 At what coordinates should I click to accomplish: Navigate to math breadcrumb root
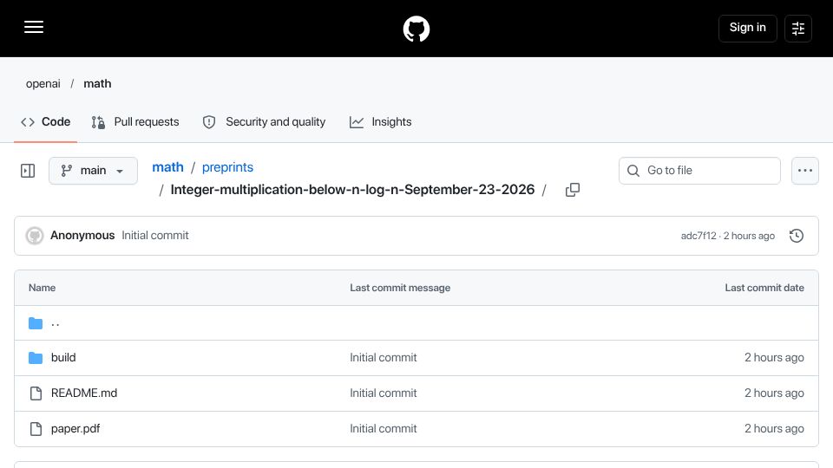[167, 167]
